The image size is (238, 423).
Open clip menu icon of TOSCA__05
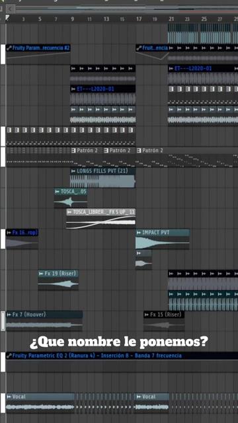[57, 192]
